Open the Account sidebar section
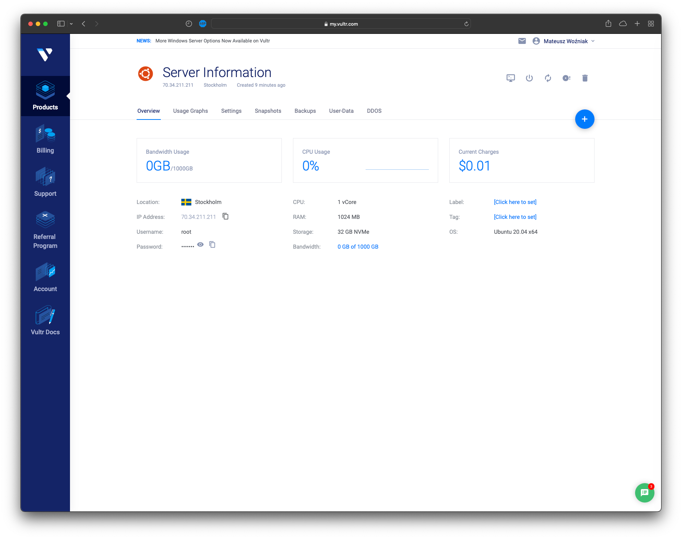Screen dimensions: 682x539 click(x=45, y=278)
